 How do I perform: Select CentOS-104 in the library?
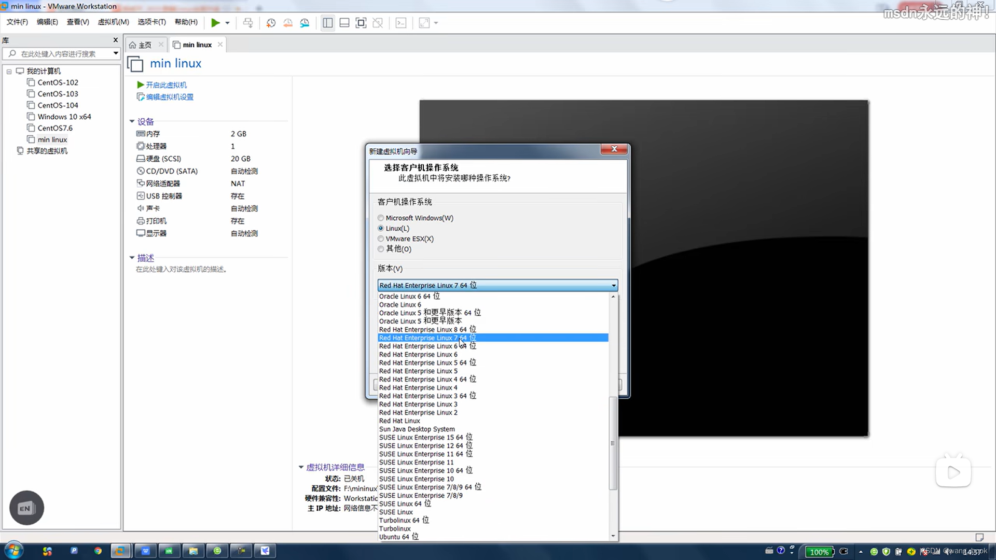click(58, 105)
